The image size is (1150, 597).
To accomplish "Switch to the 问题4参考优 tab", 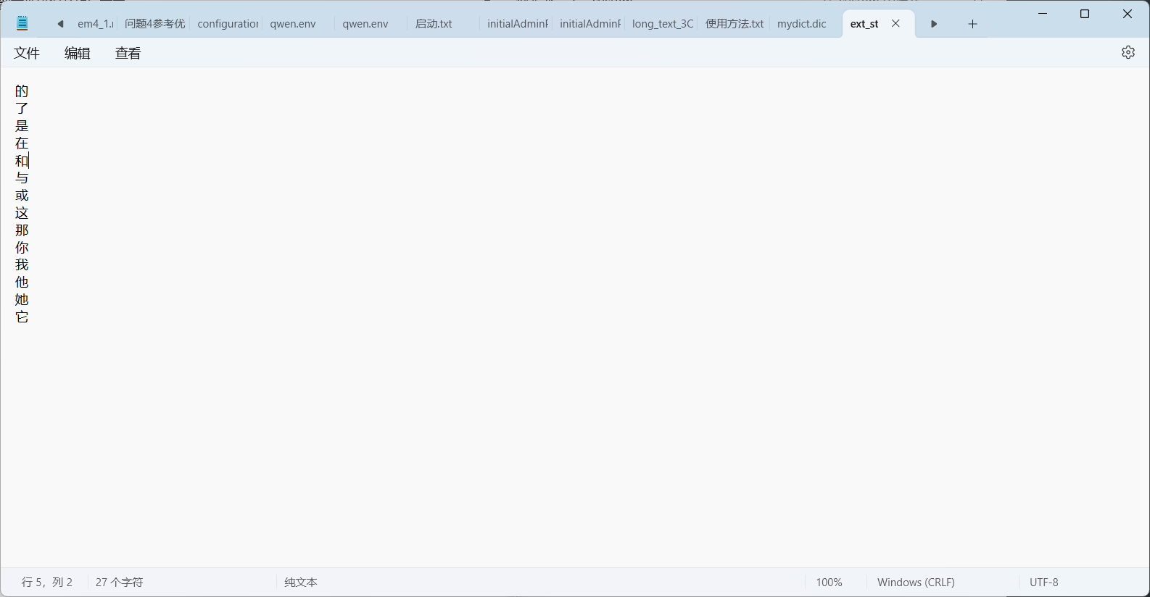I will tap(154, 24).
